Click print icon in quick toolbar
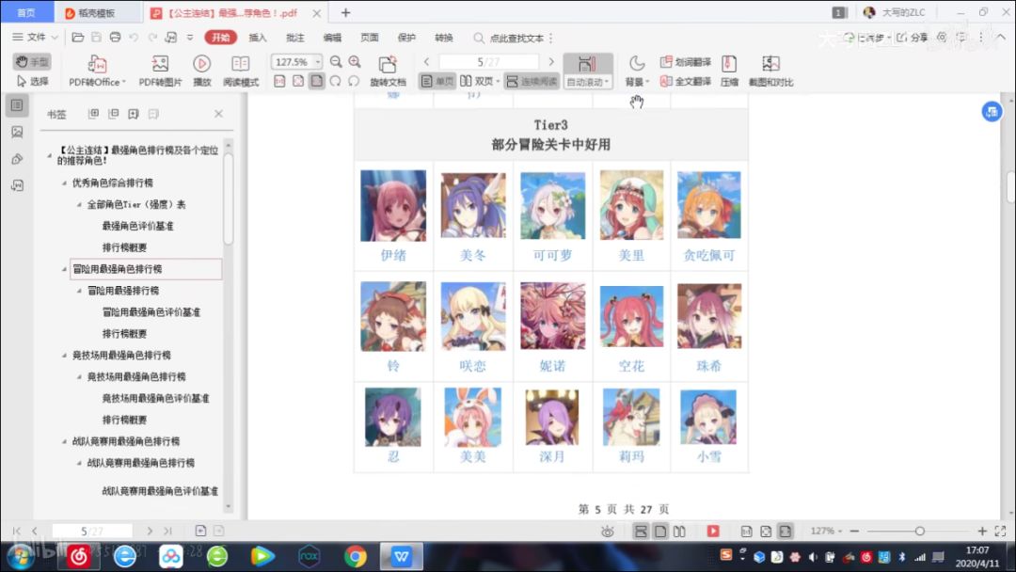Screen dimensions: 1016x572 coord(115,38)
